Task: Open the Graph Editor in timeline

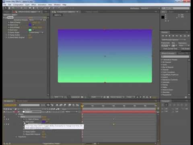Action: [x=77, y=105]
